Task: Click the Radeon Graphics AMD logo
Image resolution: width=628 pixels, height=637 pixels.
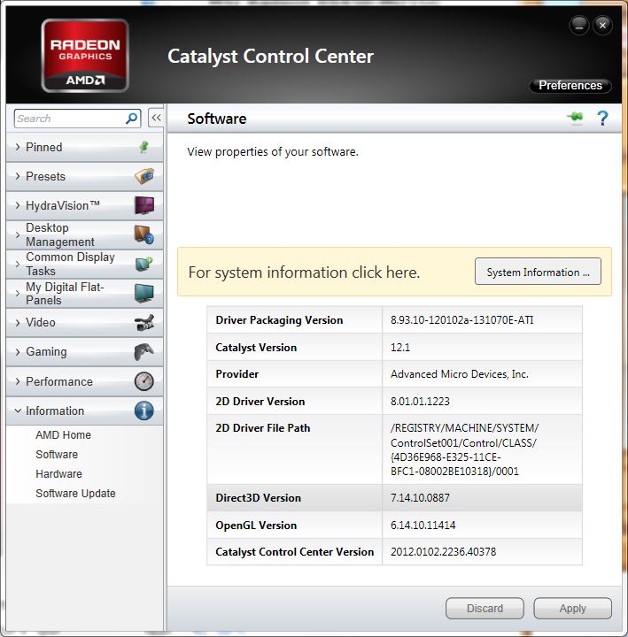Action: (x=85, y=56)
